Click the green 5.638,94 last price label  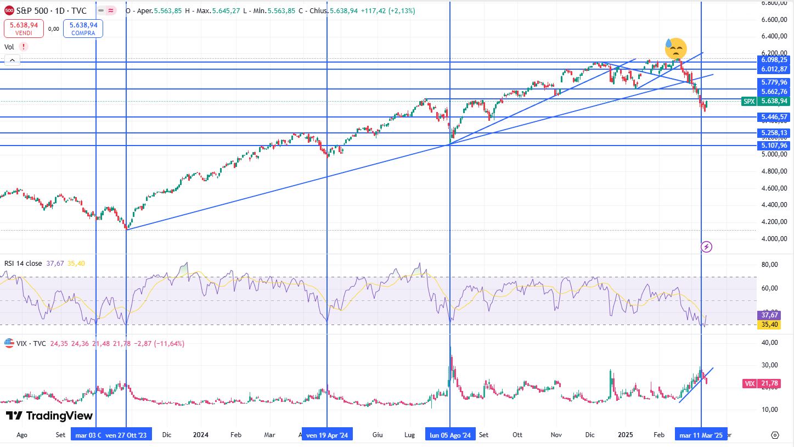pyautogui.click(x=774, y=101)
